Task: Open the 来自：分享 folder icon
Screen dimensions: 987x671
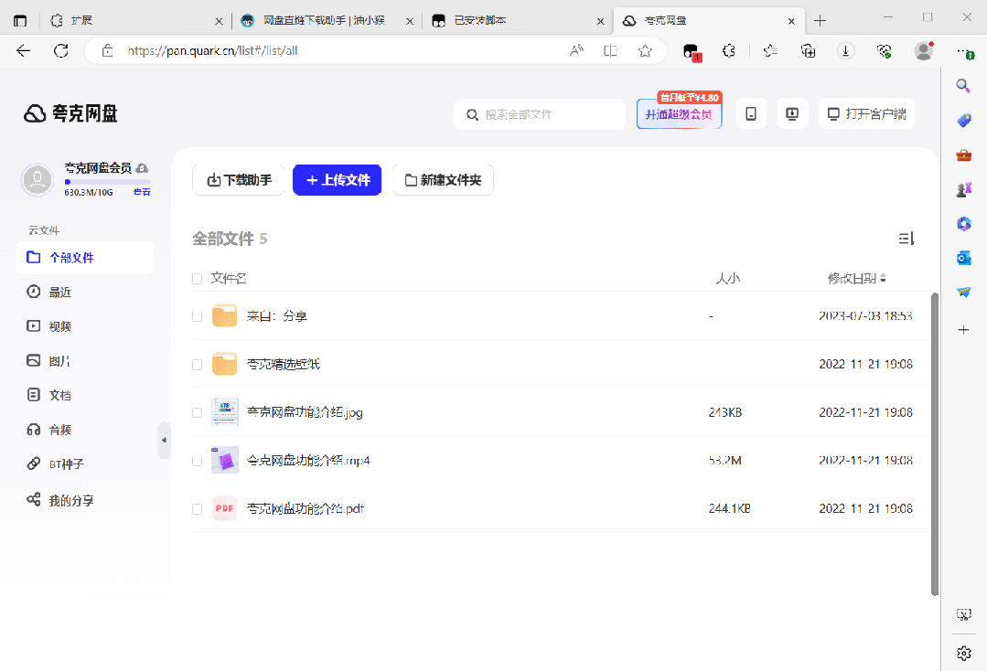Action: [x=225, y=315]
